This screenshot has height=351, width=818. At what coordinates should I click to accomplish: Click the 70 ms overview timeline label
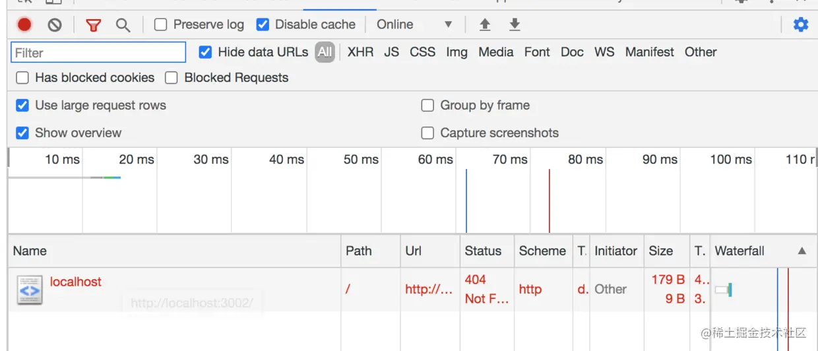[x=510, y=160]
